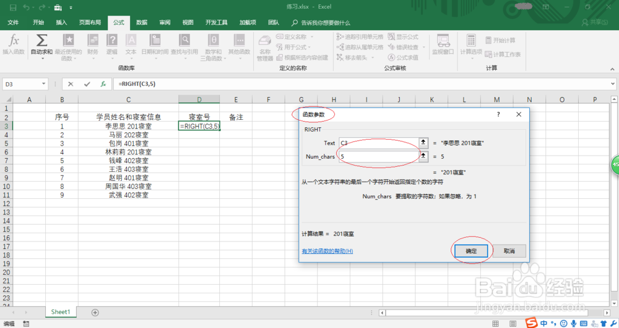Collapse dialog via Text range selector

(x=423, y=143)
